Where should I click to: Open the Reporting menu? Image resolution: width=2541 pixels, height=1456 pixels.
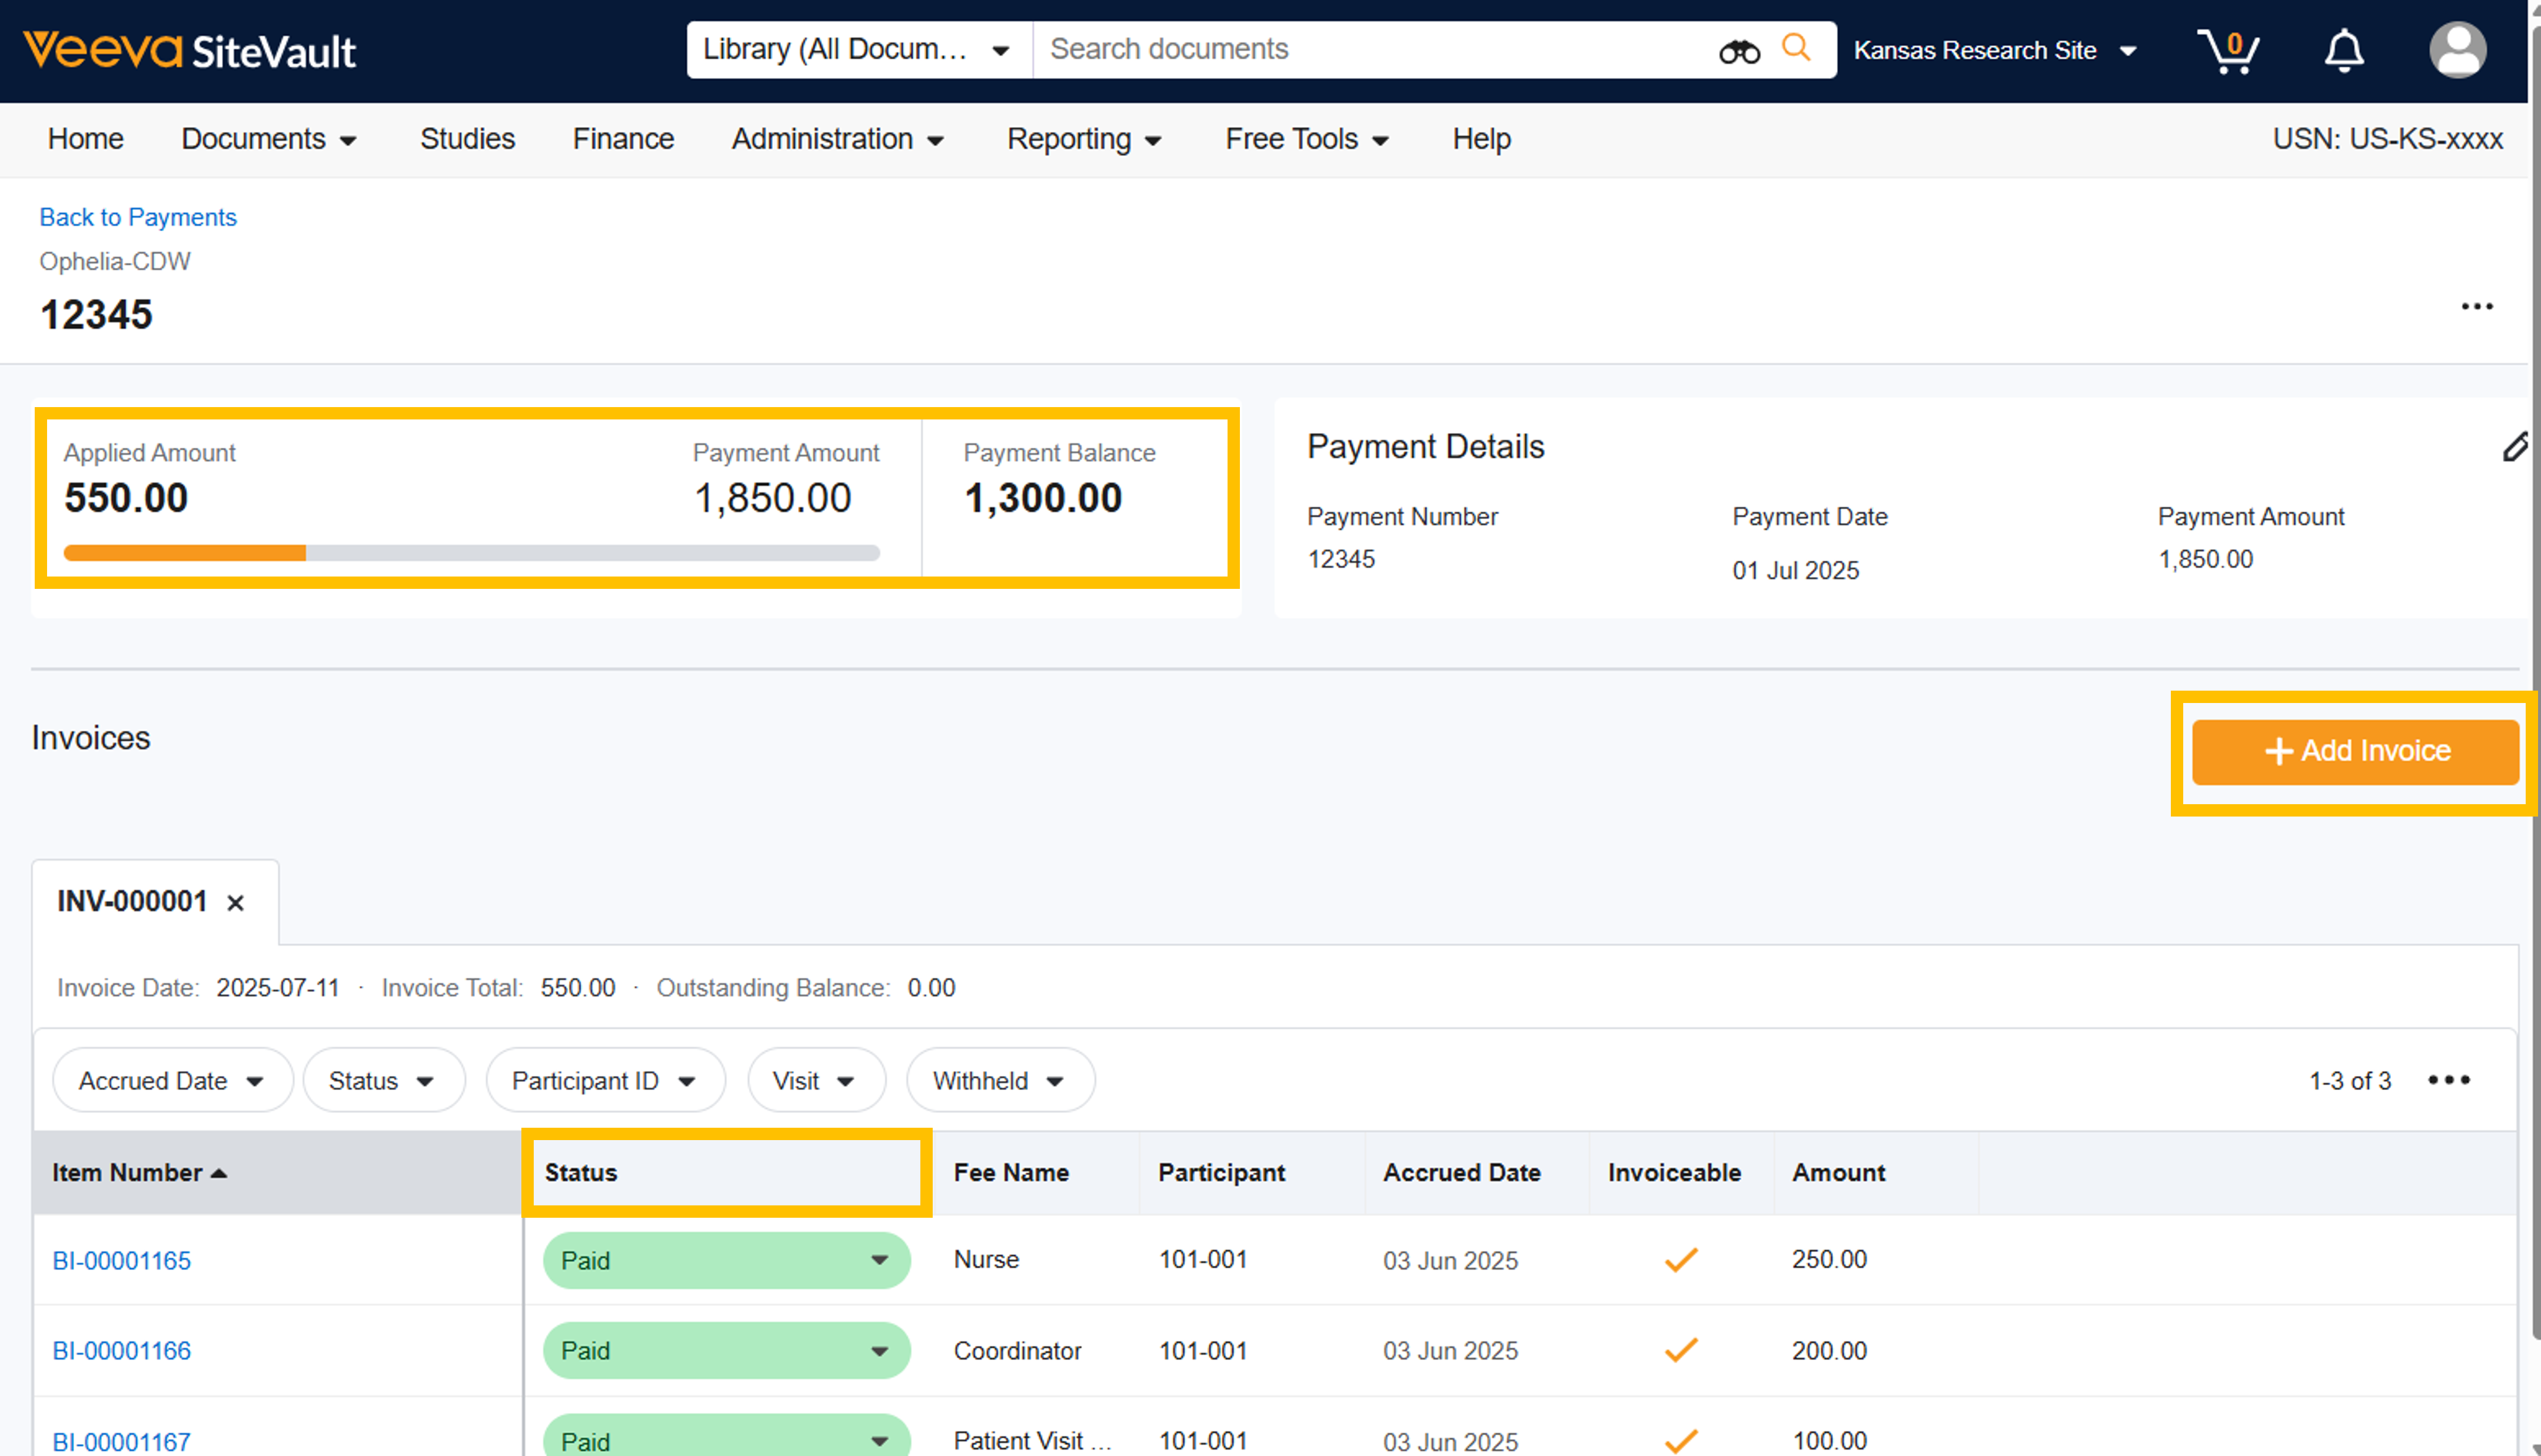pyautogui.click(x=1084, y=139)
